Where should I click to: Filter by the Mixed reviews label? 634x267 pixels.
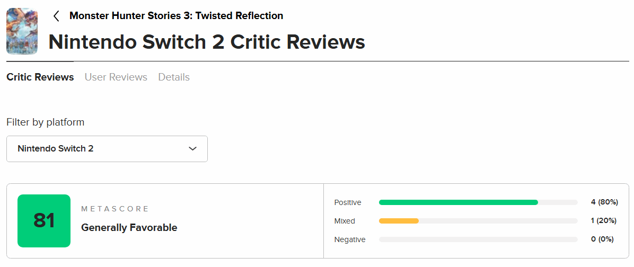(x=345, y=221)
